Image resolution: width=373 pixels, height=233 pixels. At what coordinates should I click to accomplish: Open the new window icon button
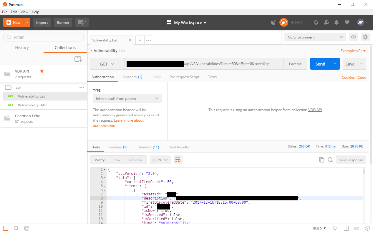82,22
